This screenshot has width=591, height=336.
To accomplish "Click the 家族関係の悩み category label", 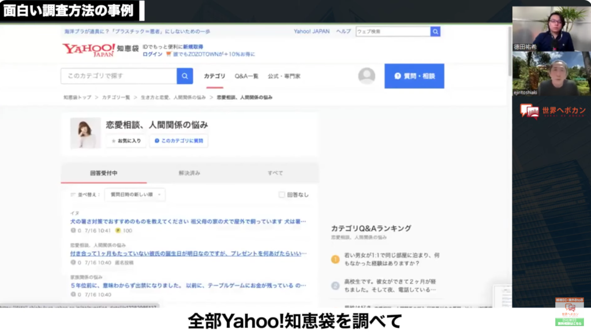I will [x=87, y=277].
